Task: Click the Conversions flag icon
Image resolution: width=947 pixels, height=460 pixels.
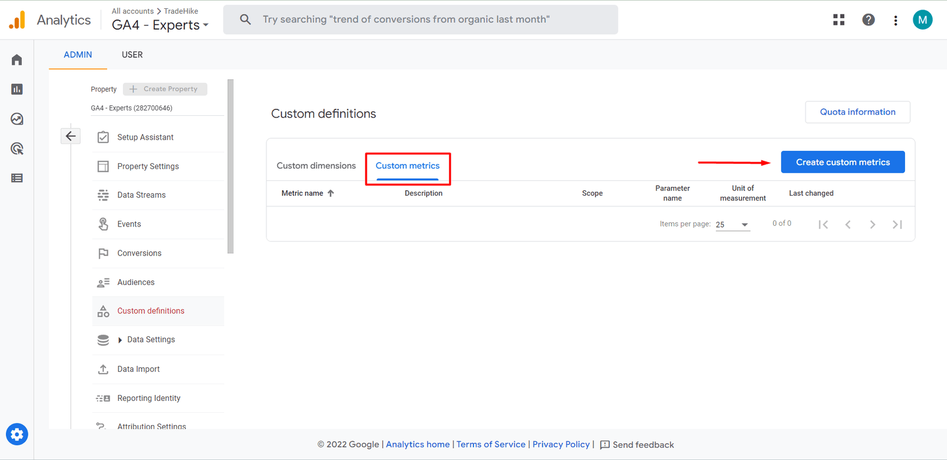Action: [103, 253]
